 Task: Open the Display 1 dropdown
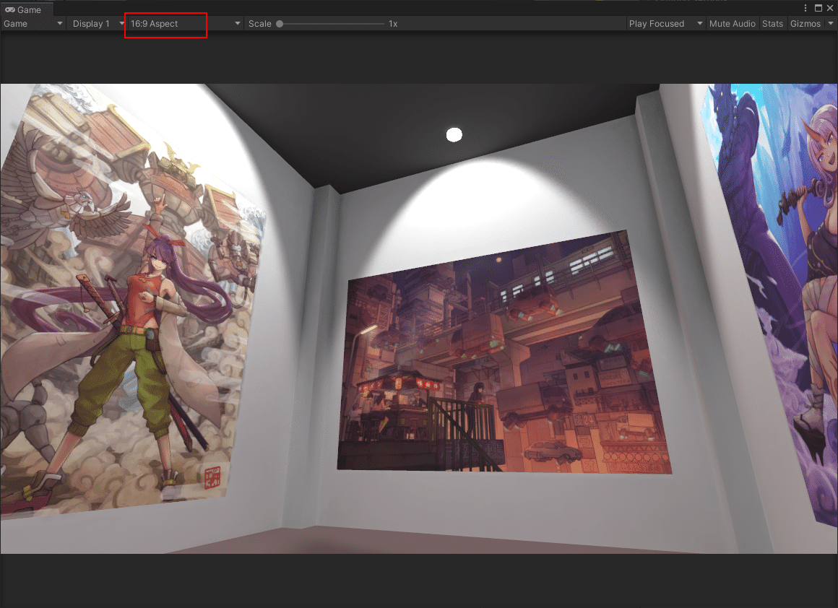(x=98, y=24)
